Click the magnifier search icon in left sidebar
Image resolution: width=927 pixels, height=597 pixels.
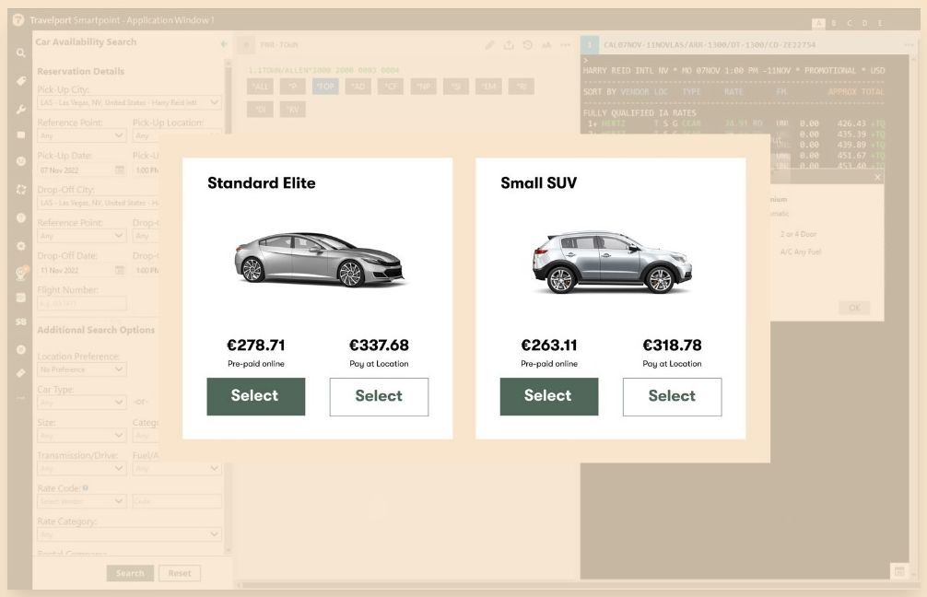[x=20, y=53]
